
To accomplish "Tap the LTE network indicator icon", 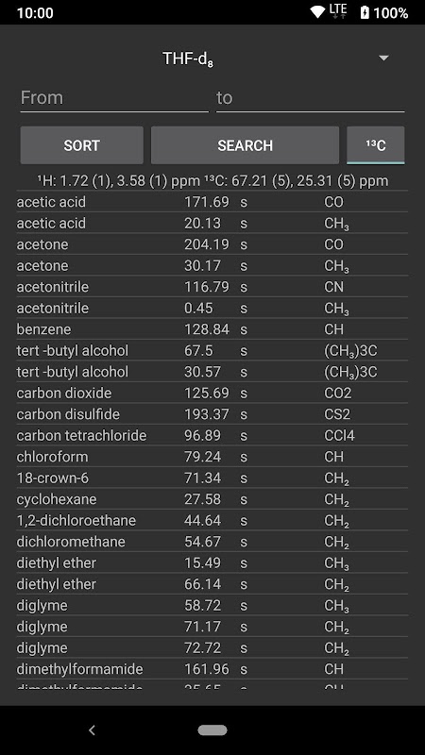I will (338, 11).
